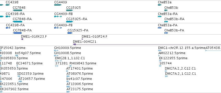Select the DMG2B.1_1.L02.C1 EST glyph

pos(58,61)
